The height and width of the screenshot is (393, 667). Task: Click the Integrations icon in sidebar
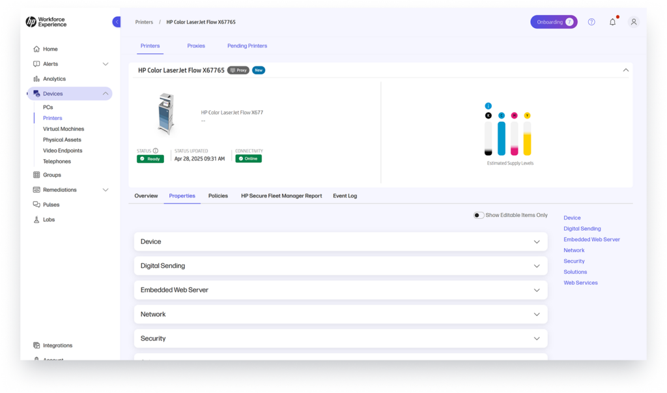[x=36, y=345]
